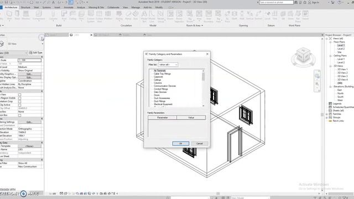Click the view's vertical scrollbar
This screenshot has width=354, height=199.
pyautogui.click(x=322, y=114)
